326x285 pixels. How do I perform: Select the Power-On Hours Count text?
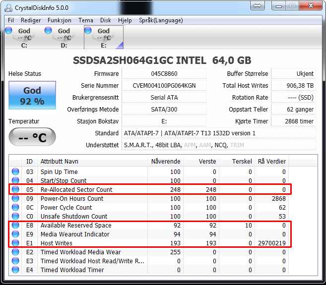click(72, 199)
